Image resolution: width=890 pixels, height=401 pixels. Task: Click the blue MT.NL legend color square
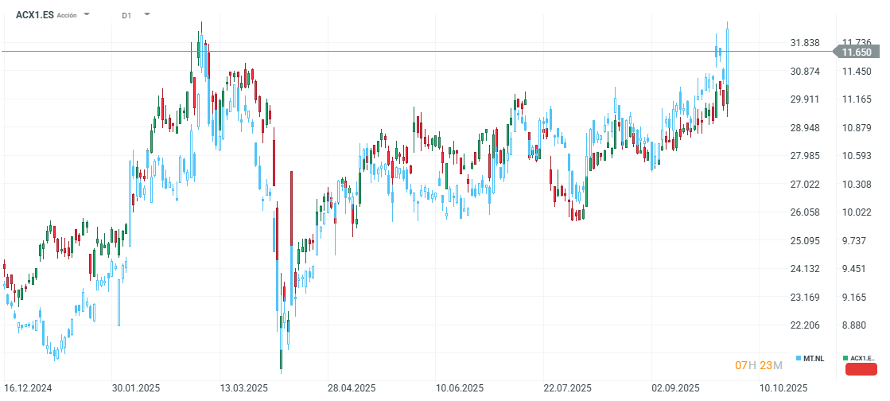click(799, 359)
